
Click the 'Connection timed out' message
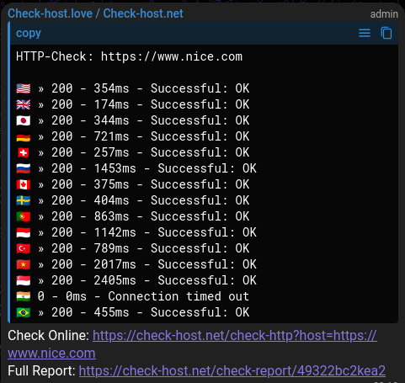click(179, 296)
